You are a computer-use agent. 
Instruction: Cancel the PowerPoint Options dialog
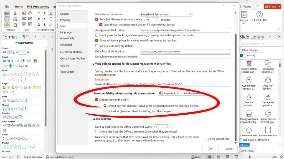[229, 148]
